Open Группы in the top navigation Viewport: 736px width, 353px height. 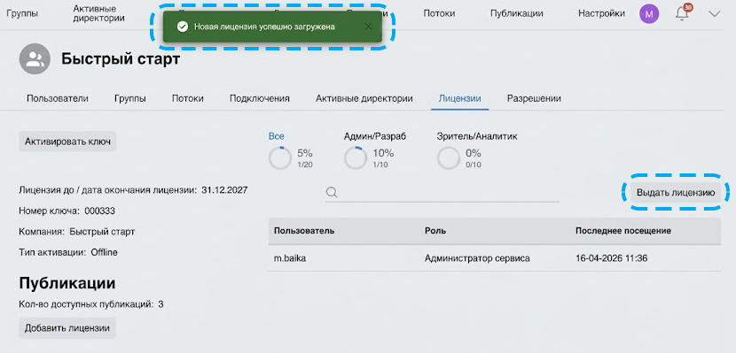pyautogui.click(x=22, y=13)
